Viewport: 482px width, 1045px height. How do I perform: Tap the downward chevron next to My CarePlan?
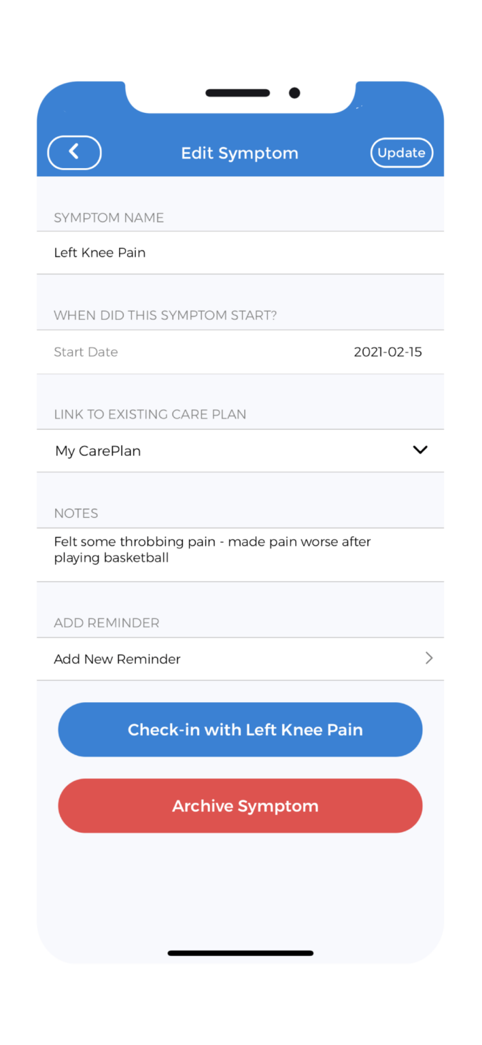coord(420,450)
